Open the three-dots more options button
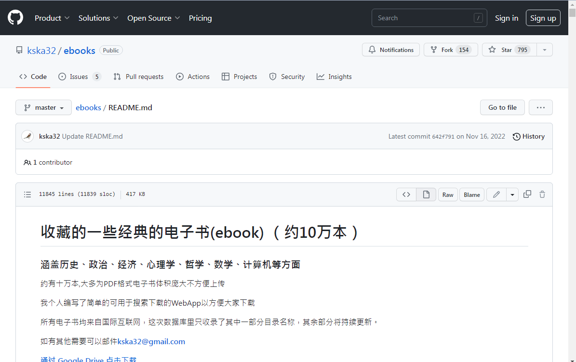This screenshot has height=362, width=576. point(541,107)
